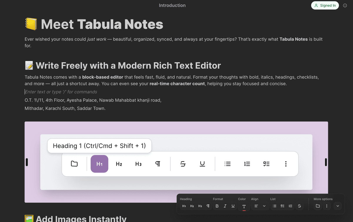
Task: Select the paragraph (¶) icon under Heading
Action: tap(208, 206)
